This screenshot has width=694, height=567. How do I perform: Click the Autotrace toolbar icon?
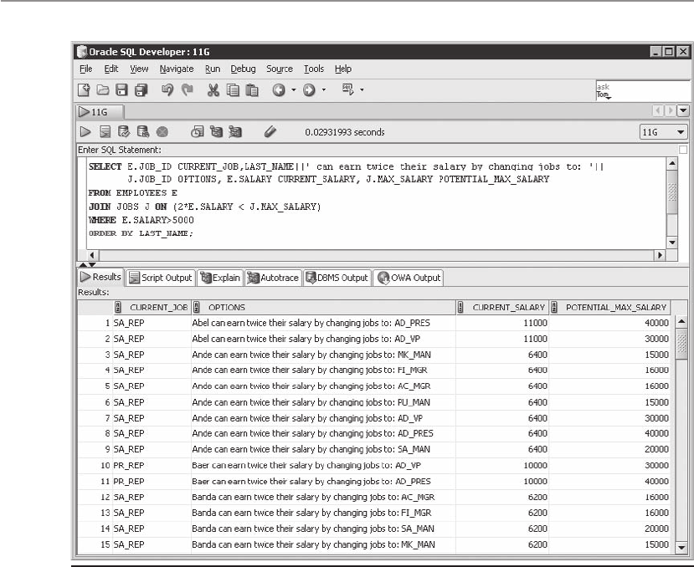pyautogui.click(x=235, y=132)
